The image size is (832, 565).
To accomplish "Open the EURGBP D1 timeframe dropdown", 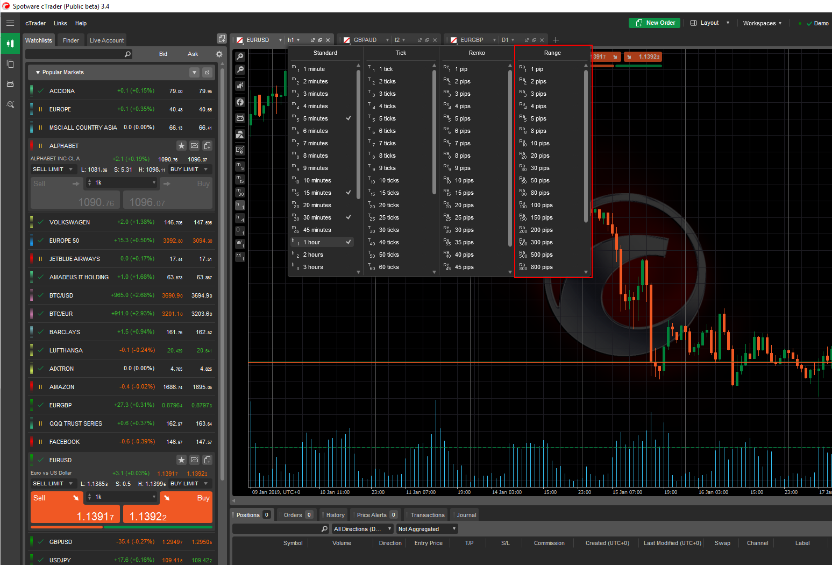I will click(508, 40).
